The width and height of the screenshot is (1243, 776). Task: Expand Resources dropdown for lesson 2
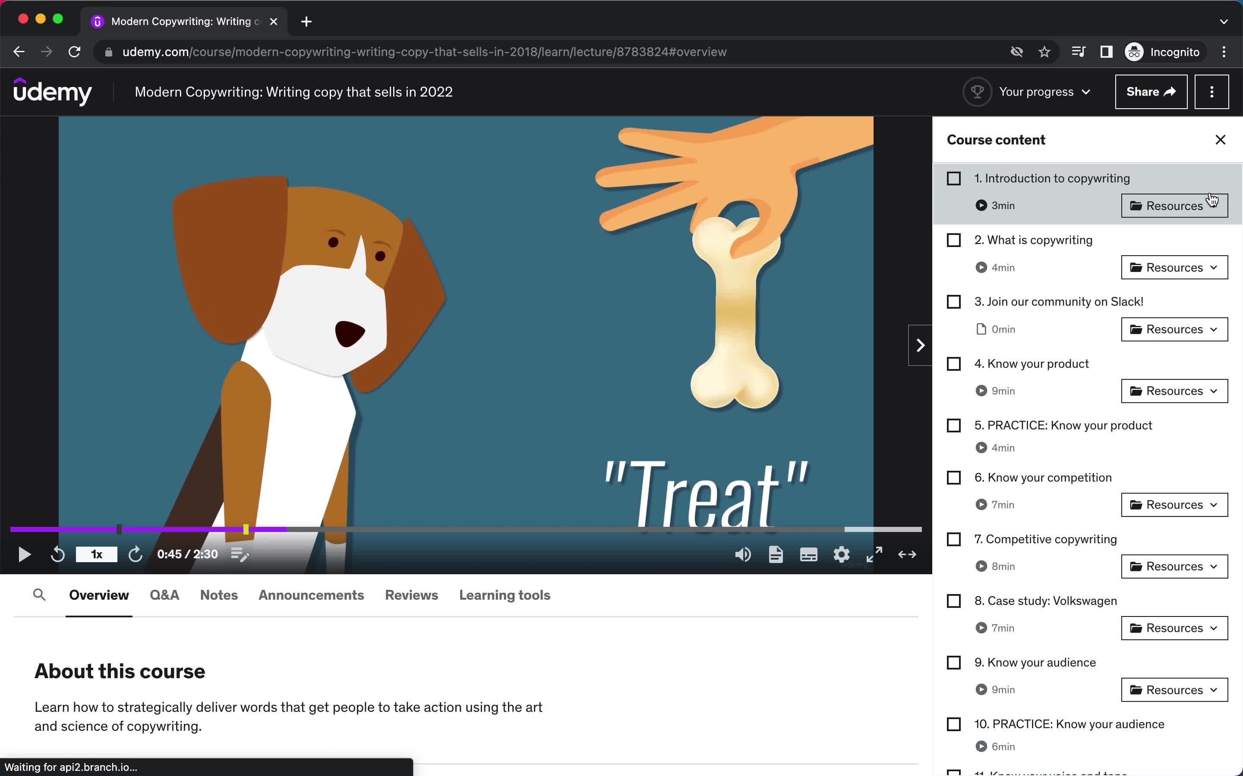tap(1174, 266)
